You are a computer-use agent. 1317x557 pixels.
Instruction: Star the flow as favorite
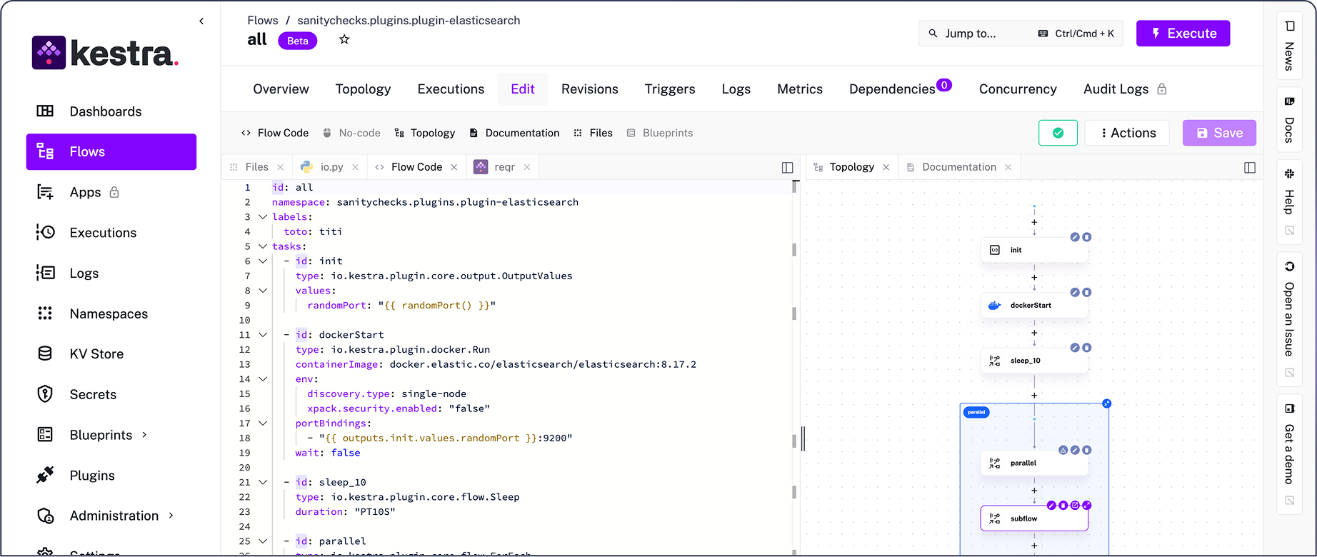(344, 40)
